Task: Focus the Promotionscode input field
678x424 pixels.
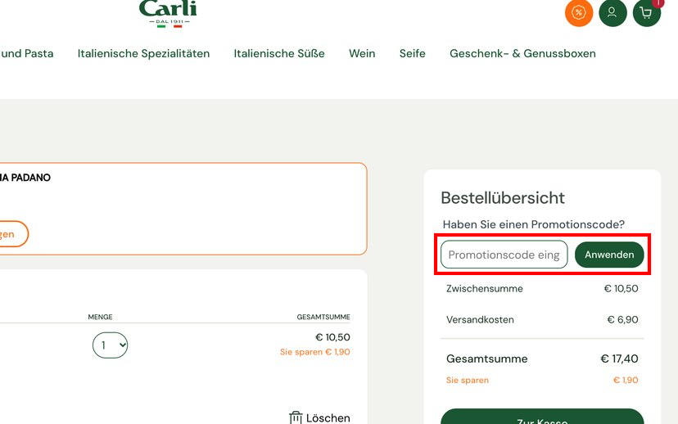Action: [504, 255]
